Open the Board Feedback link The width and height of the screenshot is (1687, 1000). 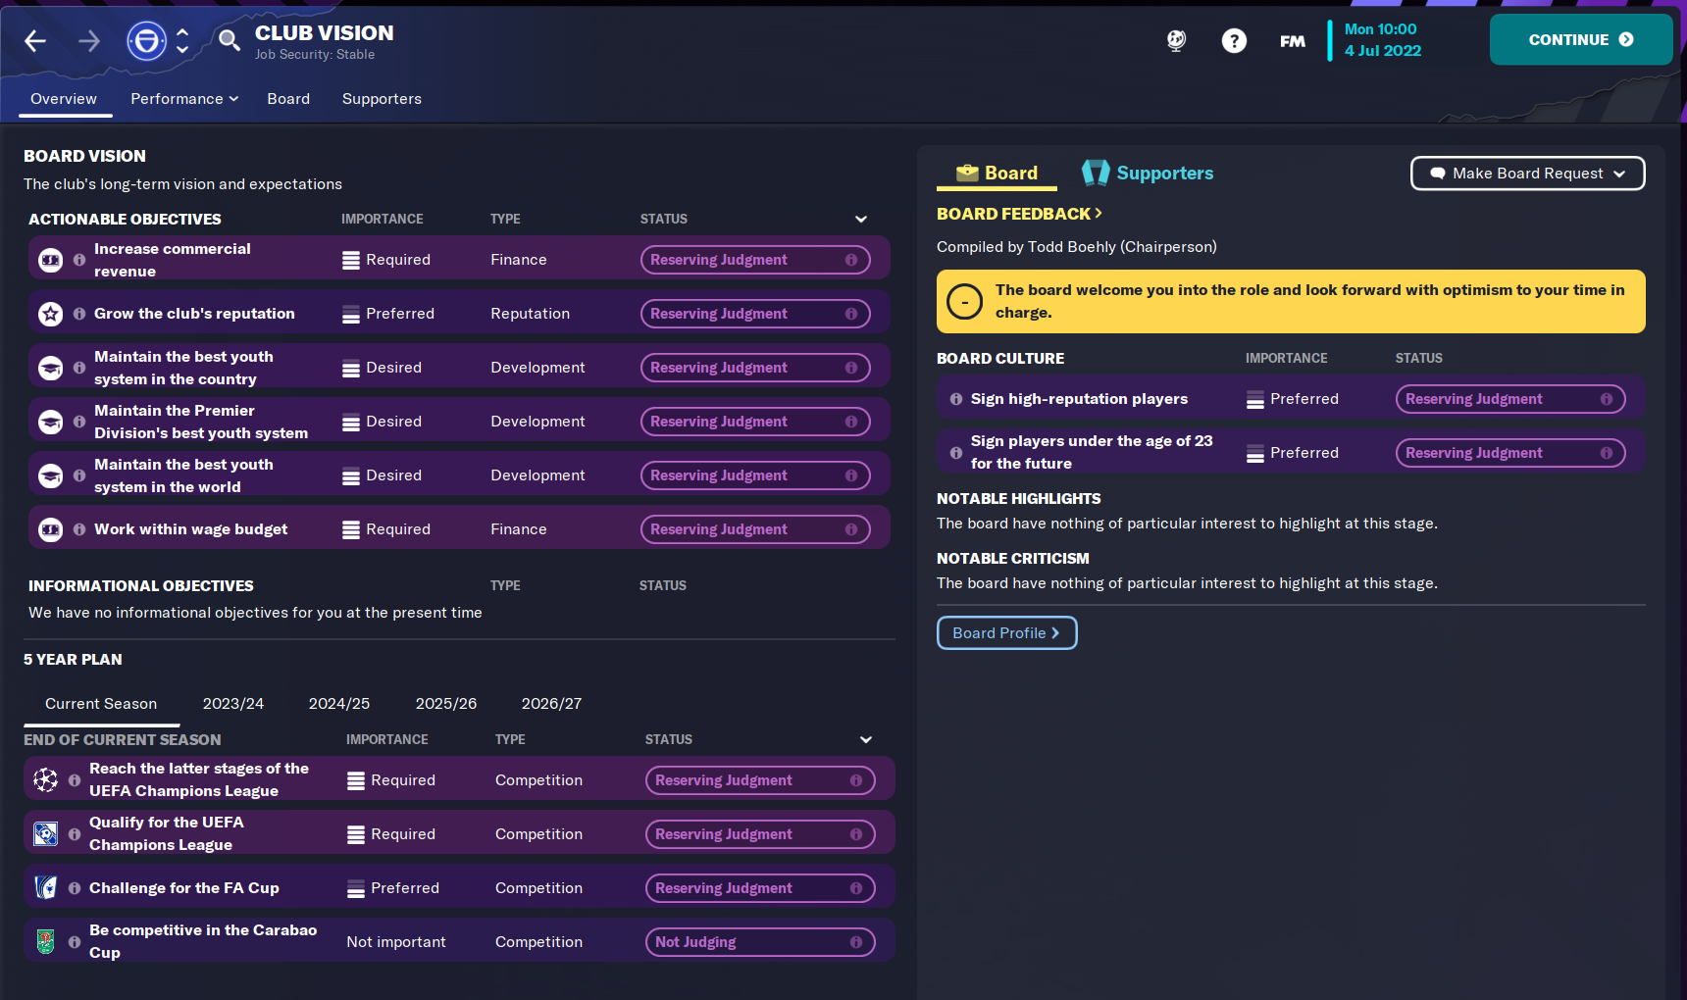click(1019, 214)
